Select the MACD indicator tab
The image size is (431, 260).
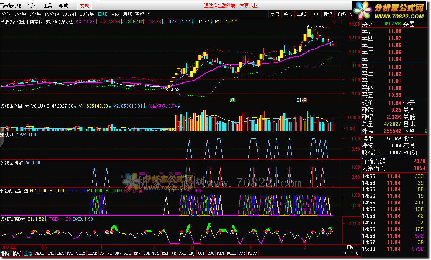tap(40, 253)
